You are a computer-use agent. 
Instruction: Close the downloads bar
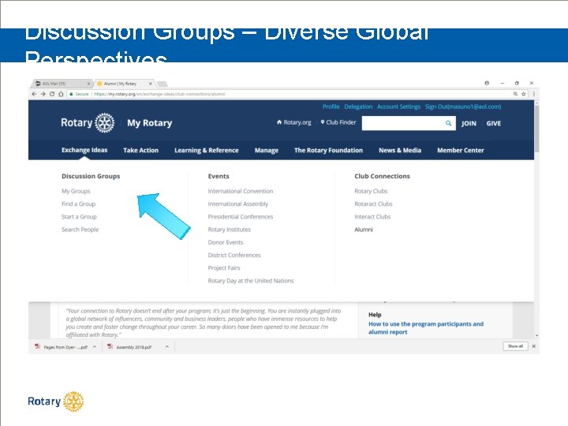[x=533, y=346]
